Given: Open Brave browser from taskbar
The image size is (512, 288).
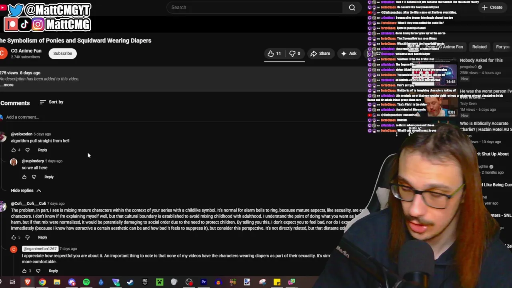Looking at the screenshot, I should 28,282.
